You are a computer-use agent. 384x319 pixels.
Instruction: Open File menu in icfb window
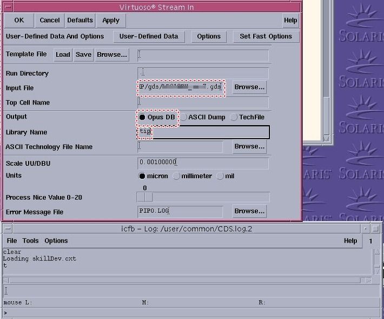pos(12,241)
